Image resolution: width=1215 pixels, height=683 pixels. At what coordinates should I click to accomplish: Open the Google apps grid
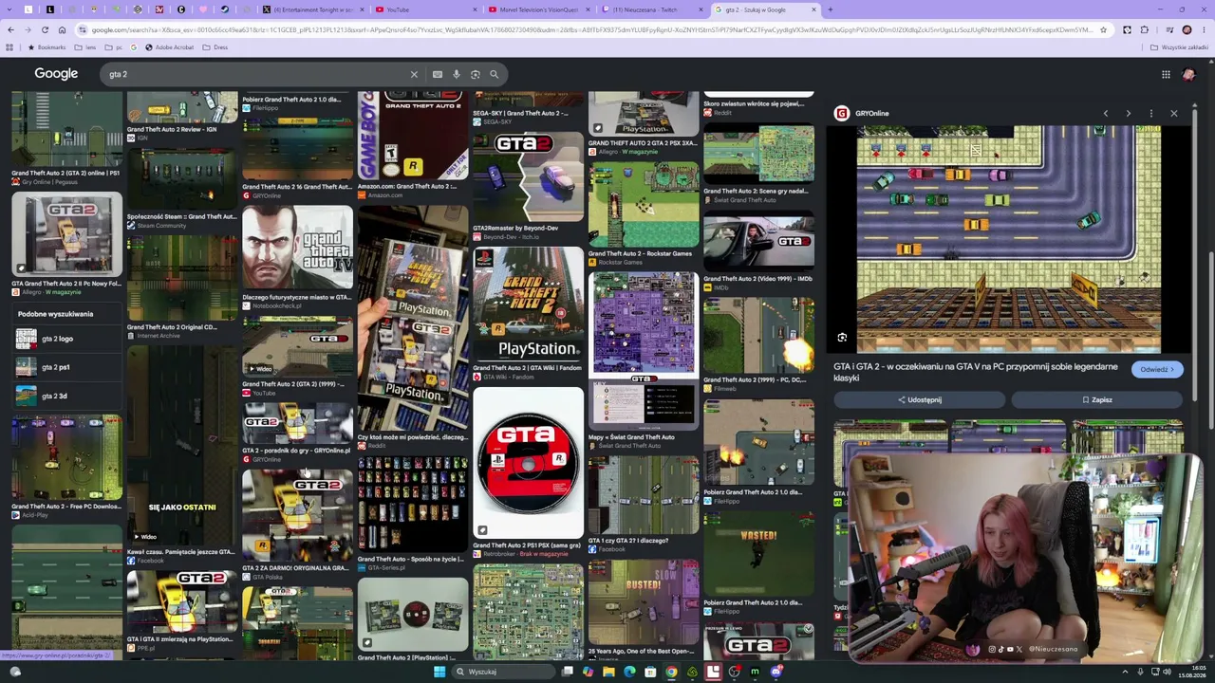pos(1166,74)
